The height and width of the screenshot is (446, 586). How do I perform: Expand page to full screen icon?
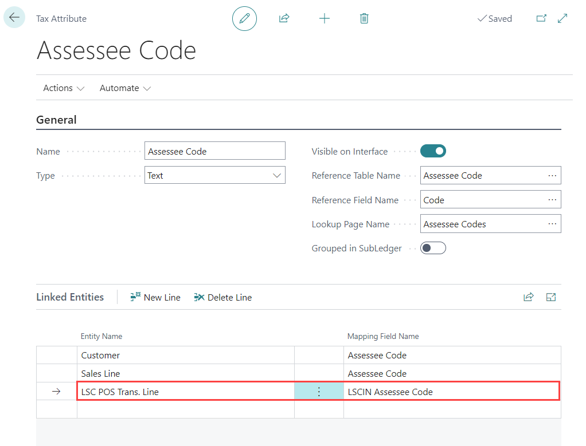coord(562,19)
